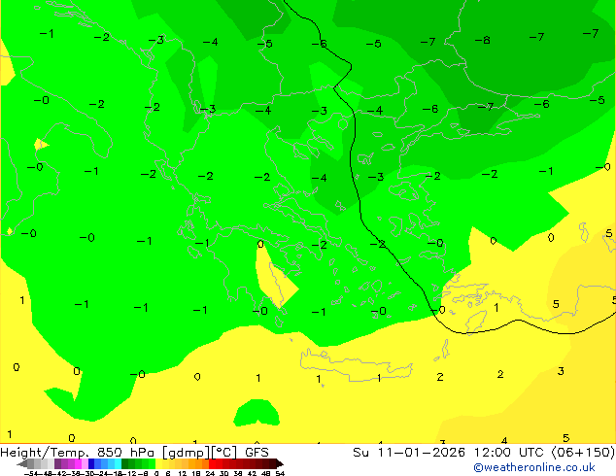Screen dimensions: 616x476
Task: Click the magenta swatch in the legend
Action: (x=78, y=463)
